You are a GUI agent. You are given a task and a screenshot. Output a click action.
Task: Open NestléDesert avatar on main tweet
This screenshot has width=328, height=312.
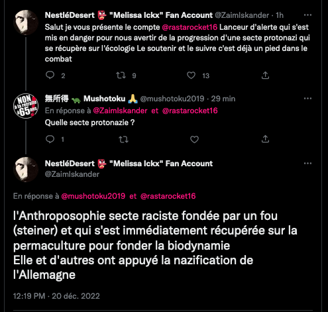(x=26, y=170)
